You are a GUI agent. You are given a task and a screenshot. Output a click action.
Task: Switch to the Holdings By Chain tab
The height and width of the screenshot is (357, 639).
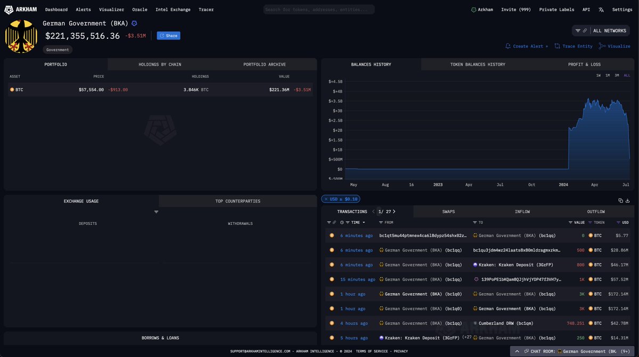[160, 64]
